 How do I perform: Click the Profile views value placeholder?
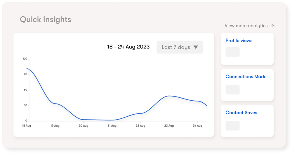click(232, 52)
